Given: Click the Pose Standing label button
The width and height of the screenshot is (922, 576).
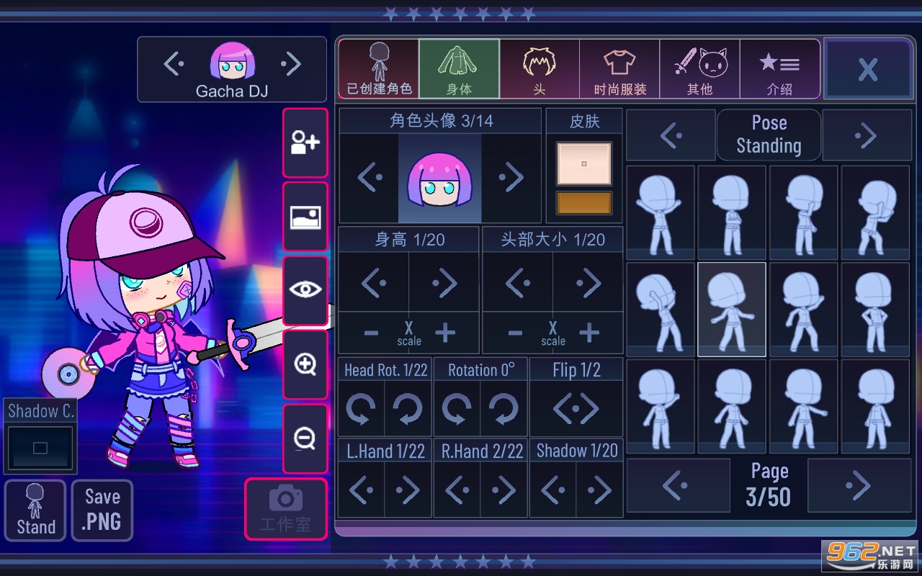Looking at the screenshot, I should (769, 135).
